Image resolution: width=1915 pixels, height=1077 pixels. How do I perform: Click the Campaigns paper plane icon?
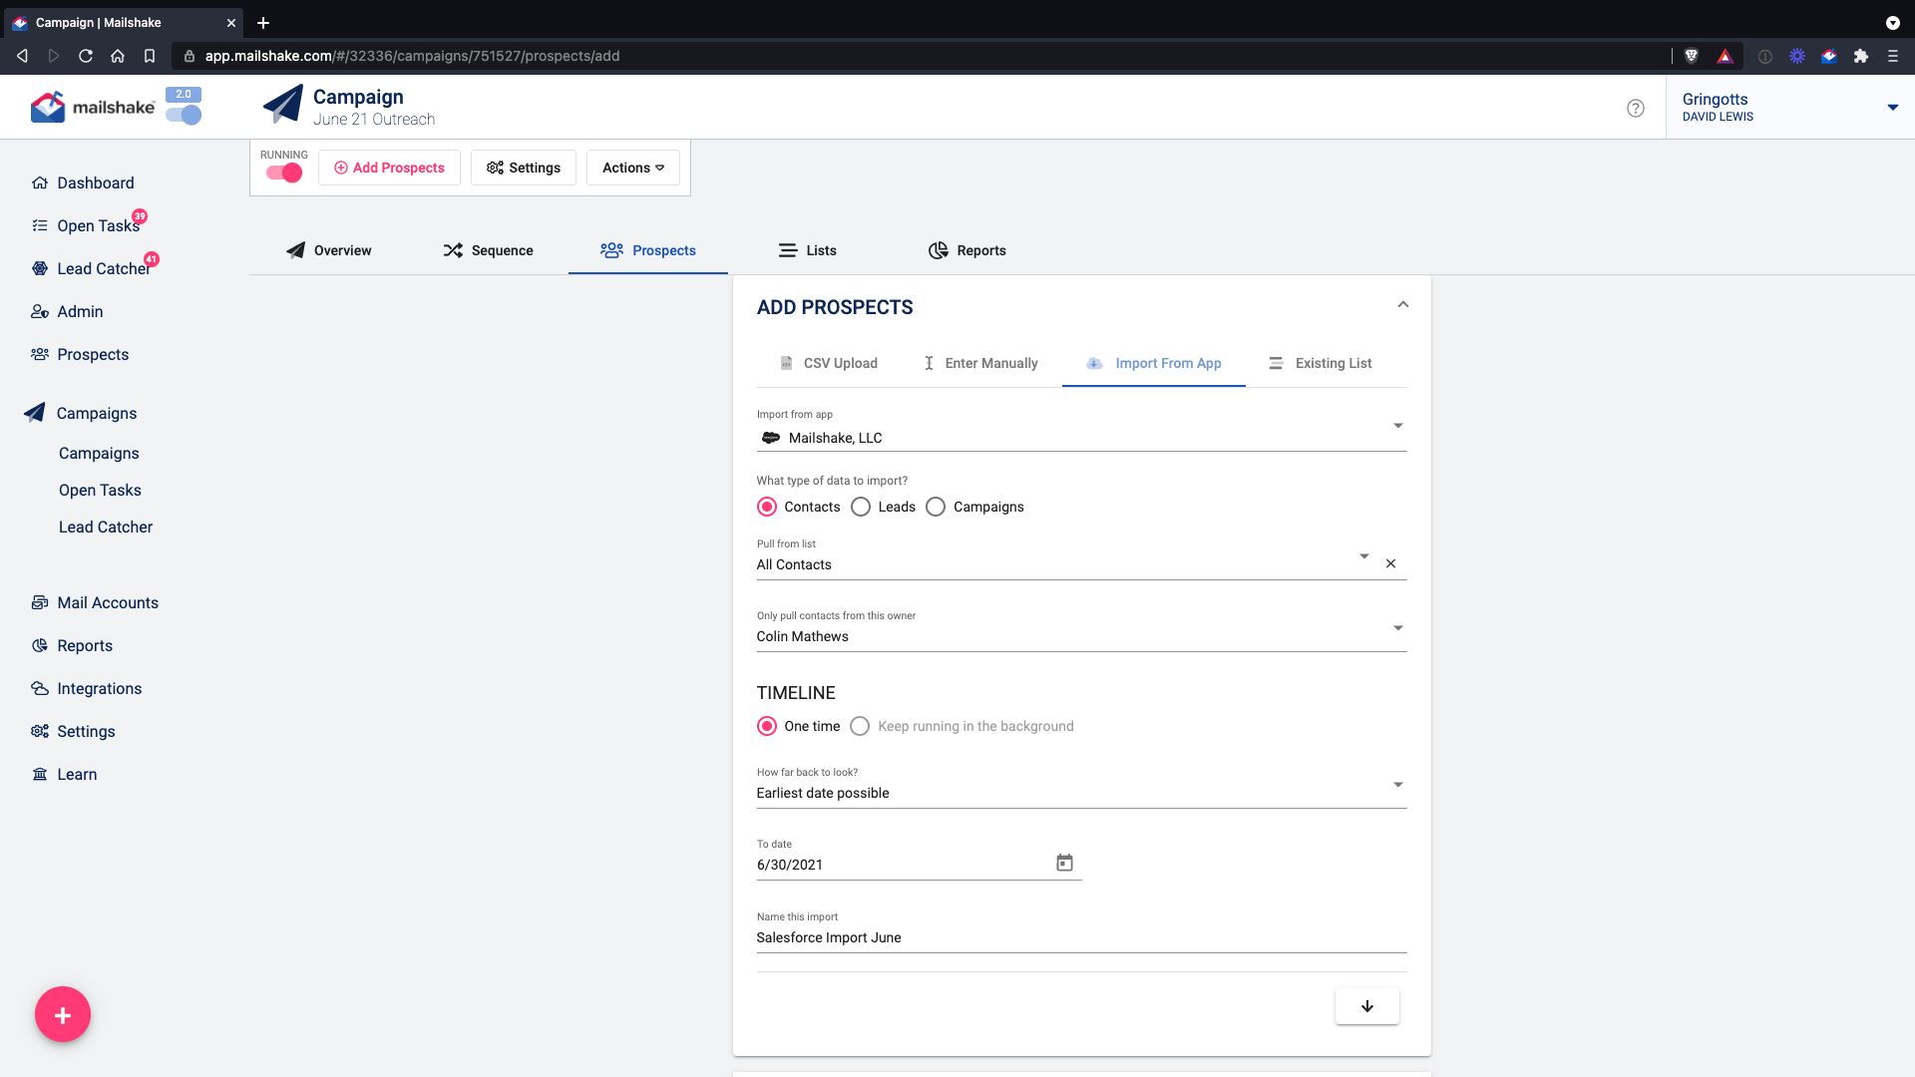35,413
